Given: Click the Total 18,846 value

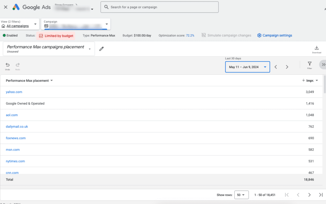Looking at the screenshot, I should click(x=309, y=179).
